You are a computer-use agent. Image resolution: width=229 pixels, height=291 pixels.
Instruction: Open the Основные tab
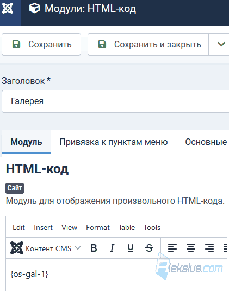click(x=206, y=142)
